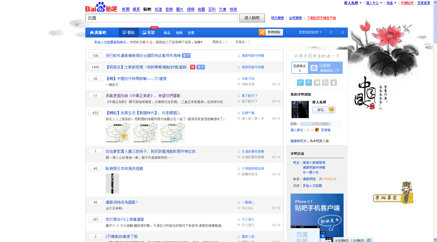Click moderator 南楚小將琥璟明

[314, 163]
